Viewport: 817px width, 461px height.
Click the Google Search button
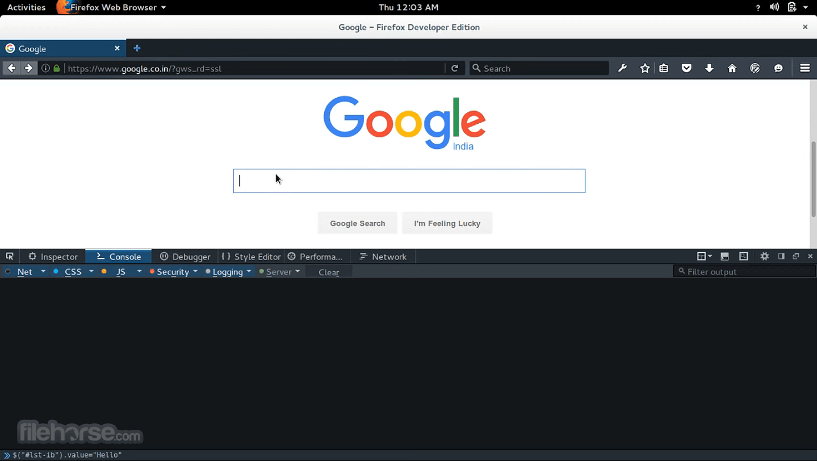pos(358,223)
